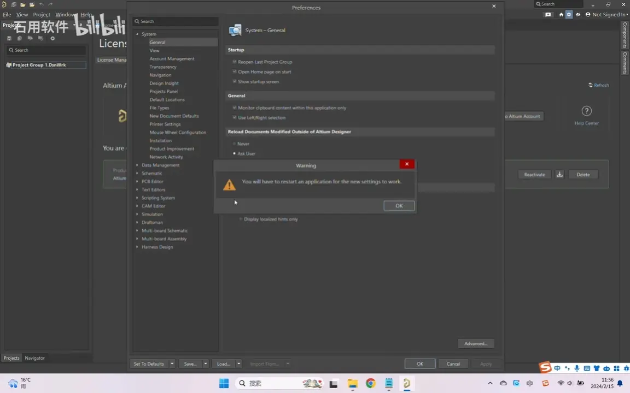Viewport: 630px width, 393px height.
Task: Click the Windows Start button
Action: coord(224,383)
